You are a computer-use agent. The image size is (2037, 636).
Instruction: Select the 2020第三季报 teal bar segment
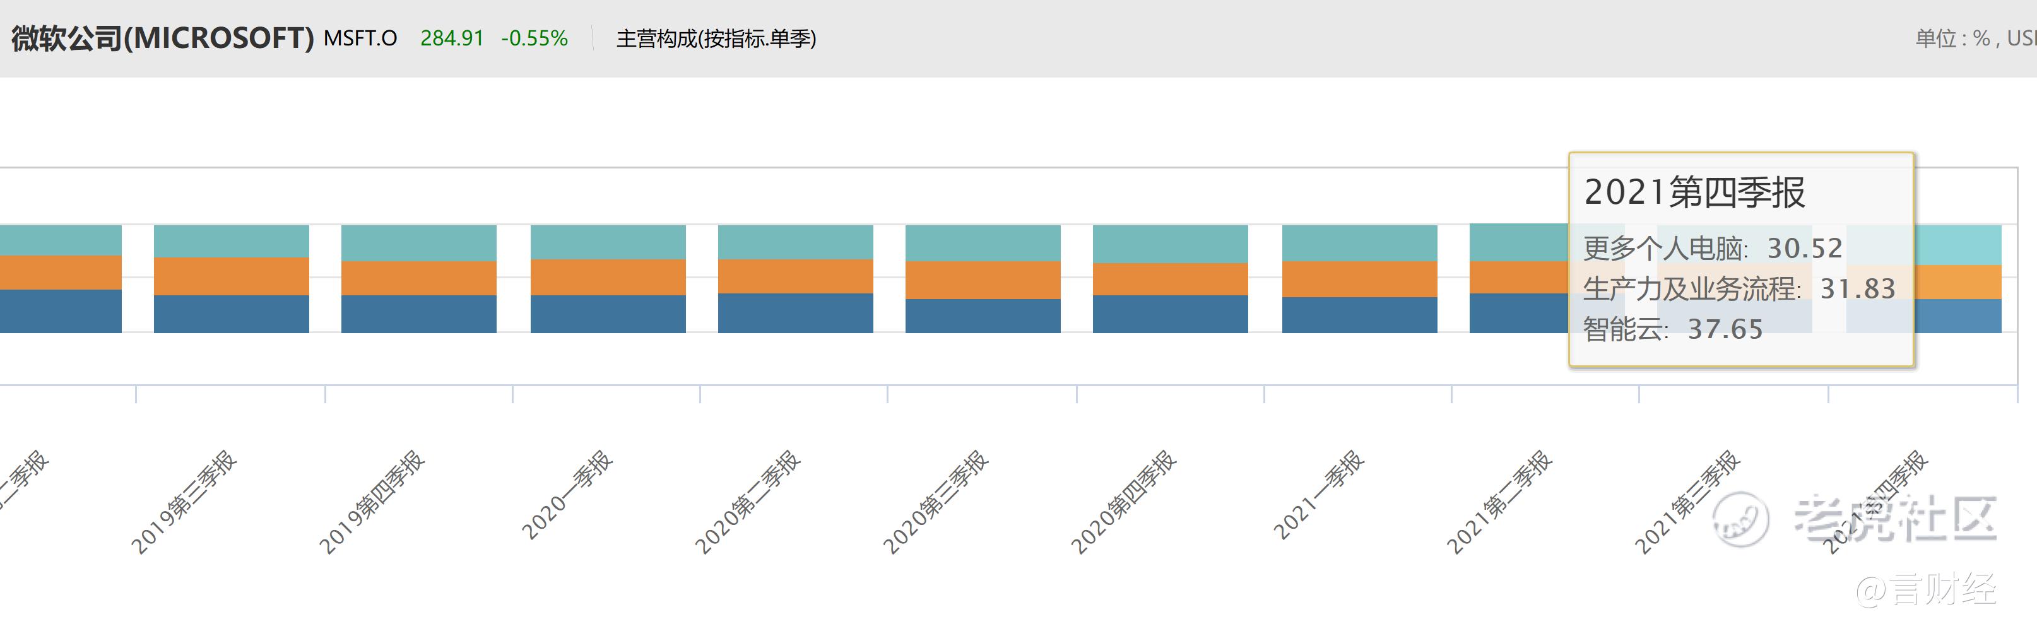[x=983, y=244]
